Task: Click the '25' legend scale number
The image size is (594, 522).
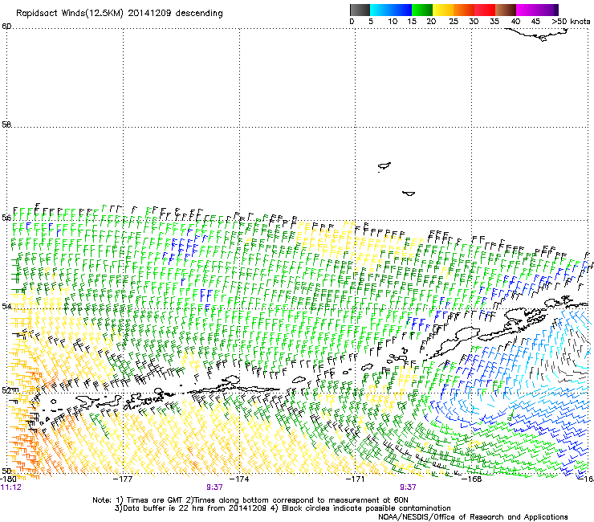Action: 454,22
